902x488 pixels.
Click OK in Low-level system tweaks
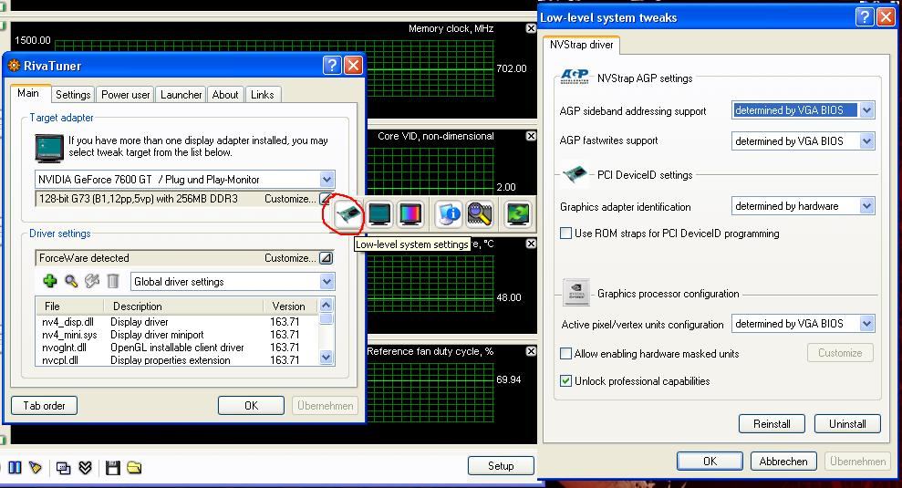tap(710, 461)
